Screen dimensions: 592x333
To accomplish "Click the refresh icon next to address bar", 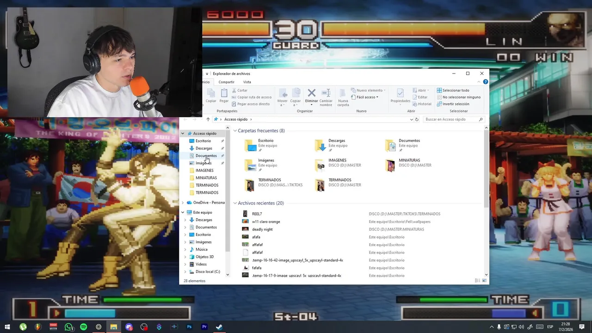I will pyautogui.click(x=417, y=119).
